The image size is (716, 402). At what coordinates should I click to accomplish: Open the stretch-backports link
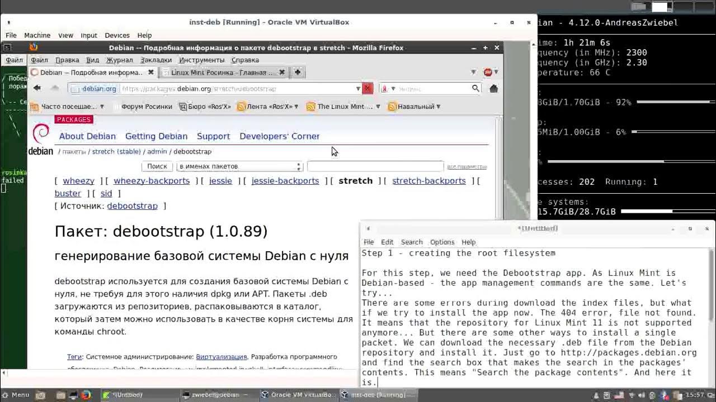pyautogui.click(x=429, y=181)
